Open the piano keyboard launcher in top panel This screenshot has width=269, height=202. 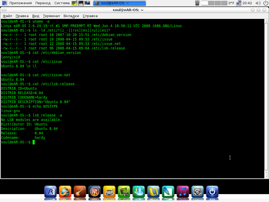click(81, 3)
